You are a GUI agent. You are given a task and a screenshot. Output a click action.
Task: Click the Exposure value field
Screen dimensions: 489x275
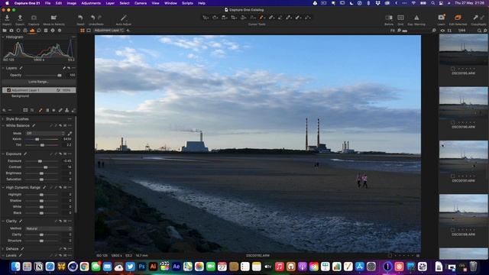66,161
